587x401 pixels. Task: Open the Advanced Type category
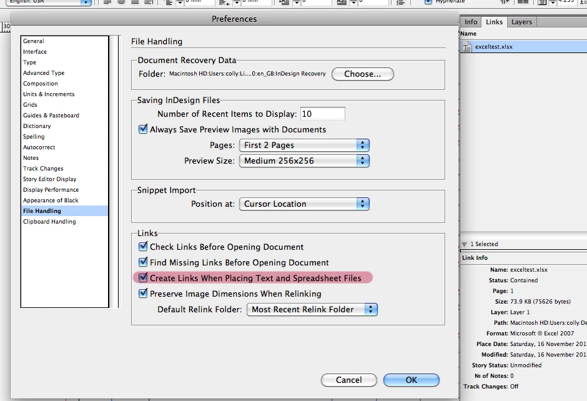[x=64, y=73]
